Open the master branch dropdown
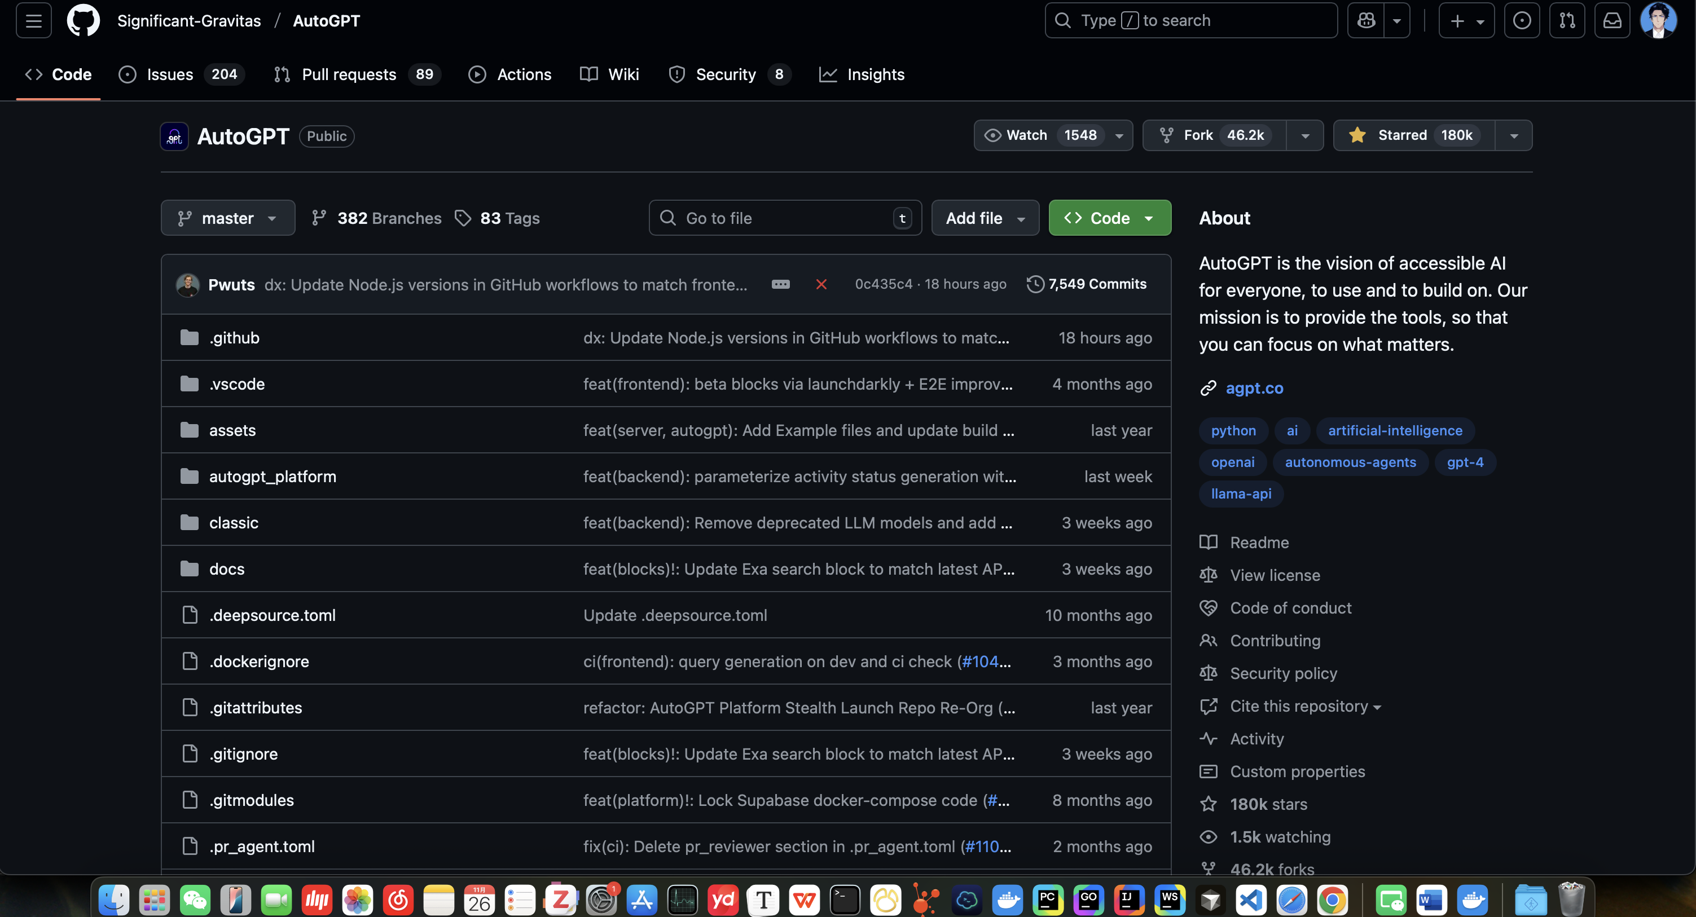This screenshot has width=1696, height=917. 227,218
